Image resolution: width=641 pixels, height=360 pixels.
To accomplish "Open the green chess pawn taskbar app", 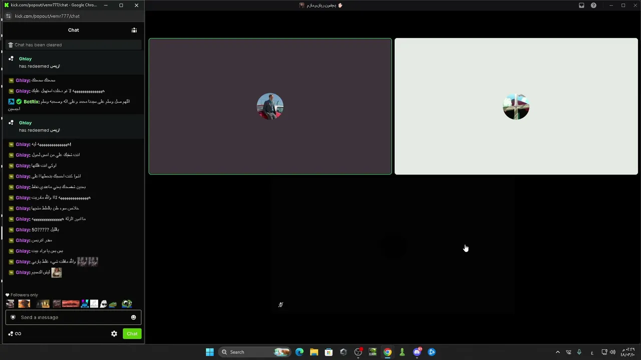I will [x=402, y=352].
